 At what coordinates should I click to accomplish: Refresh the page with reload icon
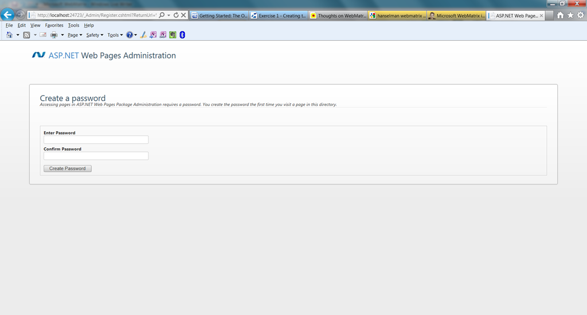(176, 15)
